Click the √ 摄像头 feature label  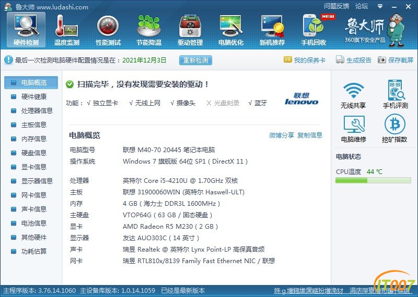[183, 103]
